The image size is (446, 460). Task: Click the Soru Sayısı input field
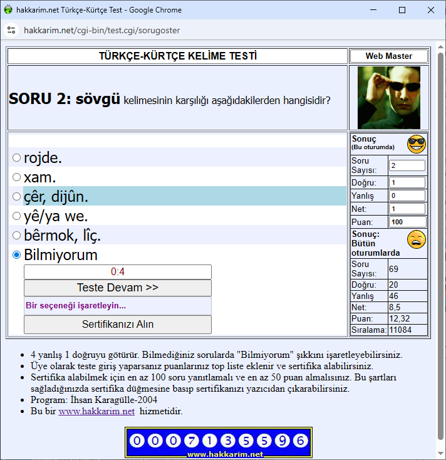tap(407, 165)
